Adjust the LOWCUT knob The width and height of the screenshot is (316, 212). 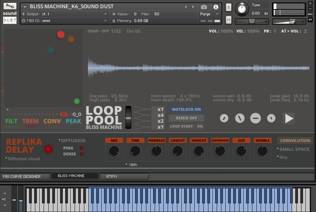click(x=177, y=151)
